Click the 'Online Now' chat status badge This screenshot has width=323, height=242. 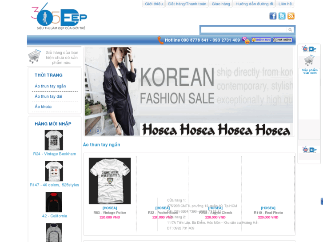[261, 40]
